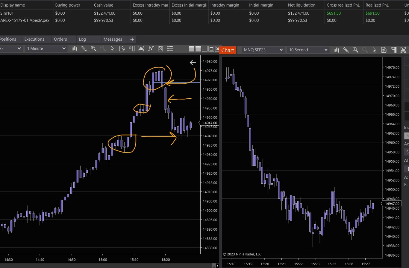Click Sim101 gross realized PnL $691.50
The width and height of the screenshot is (409, 268).
pos(334,13)
